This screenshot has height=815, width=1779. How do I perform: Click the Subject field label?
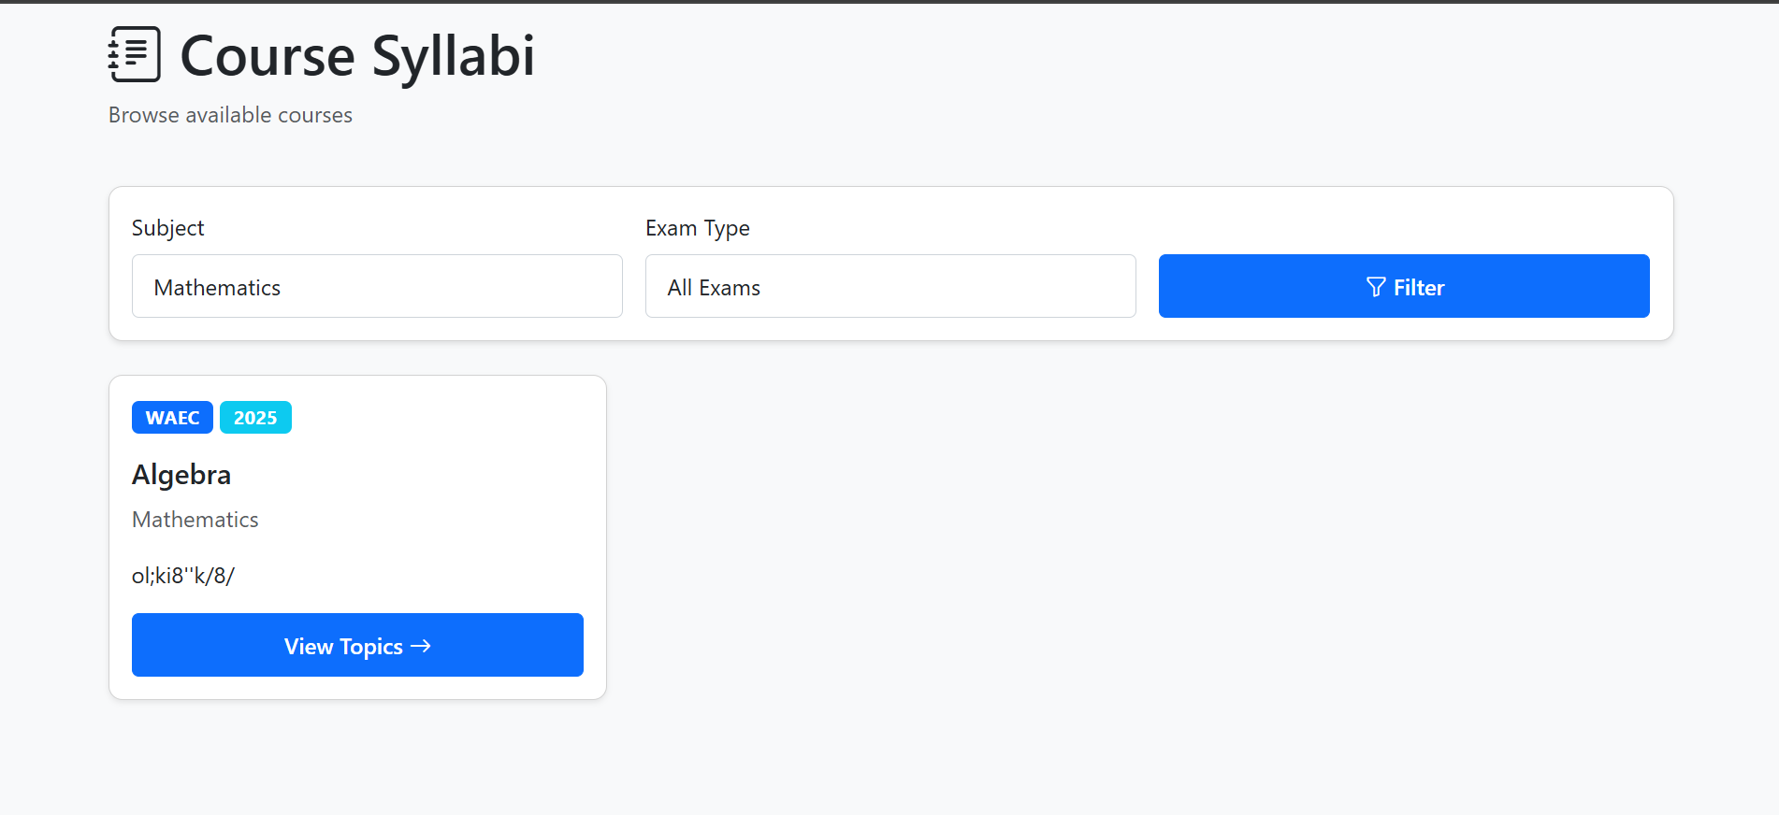(167, 228)
